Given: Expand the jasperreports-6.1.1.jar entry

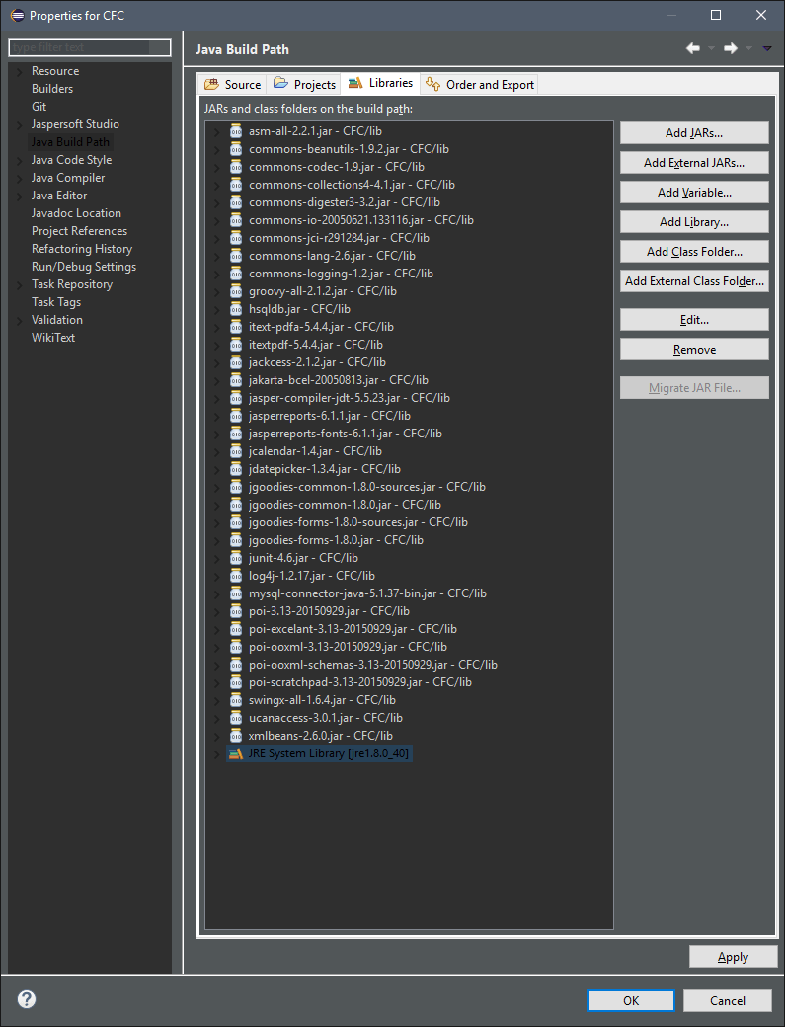Looking at the screenshot, I should click(x=218, y=416).
